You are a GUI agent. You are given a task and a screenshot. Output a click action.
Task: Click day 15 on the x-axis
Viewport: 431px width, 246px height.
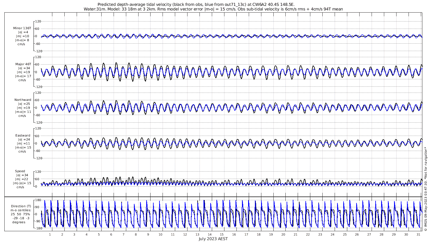point(222,234)
